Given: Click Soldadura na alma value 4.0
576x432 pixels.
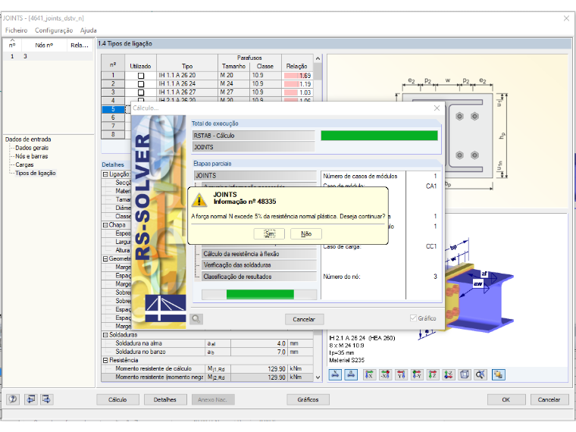Looking at the screenshot, I should pyautogui.click(x=259, y=343).
